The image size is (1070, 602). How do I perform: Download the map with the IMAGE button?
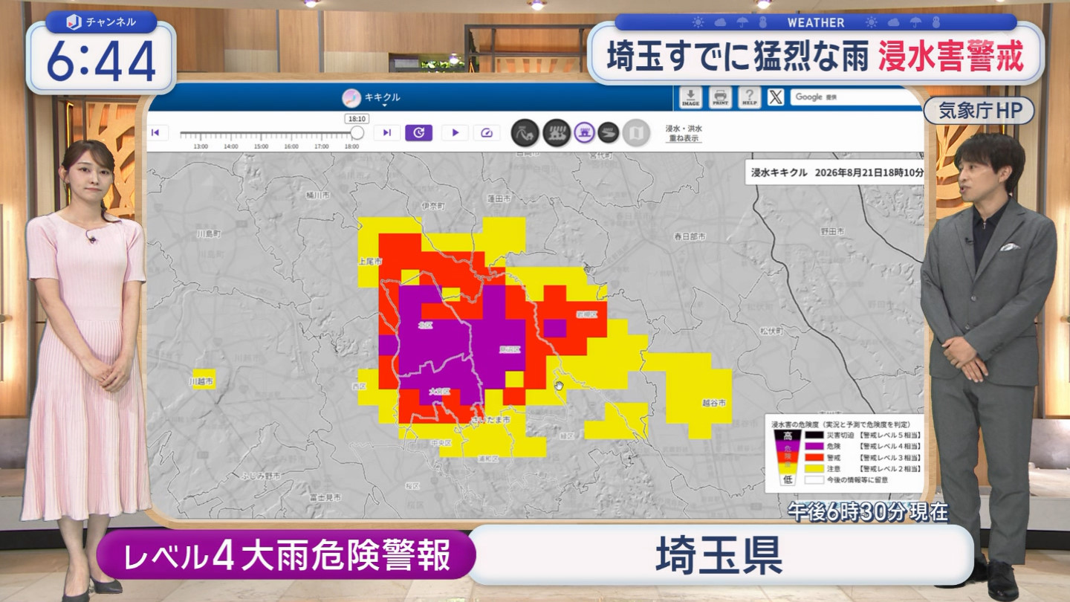(x=691, y=97)
